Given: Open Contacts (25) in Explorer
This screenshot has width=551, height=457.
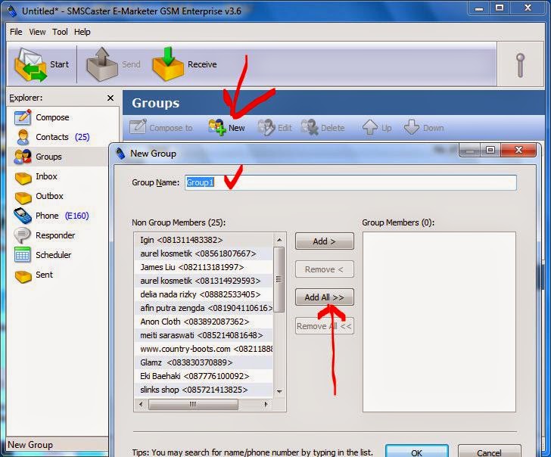Looking at the screenshot, I should click(51, 137).
